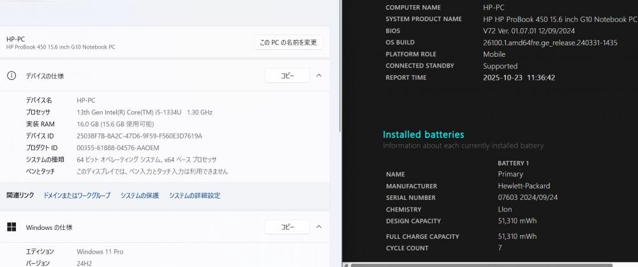Click the REPORT TIME value
The image size is (638, 267).
click(519, 78)
